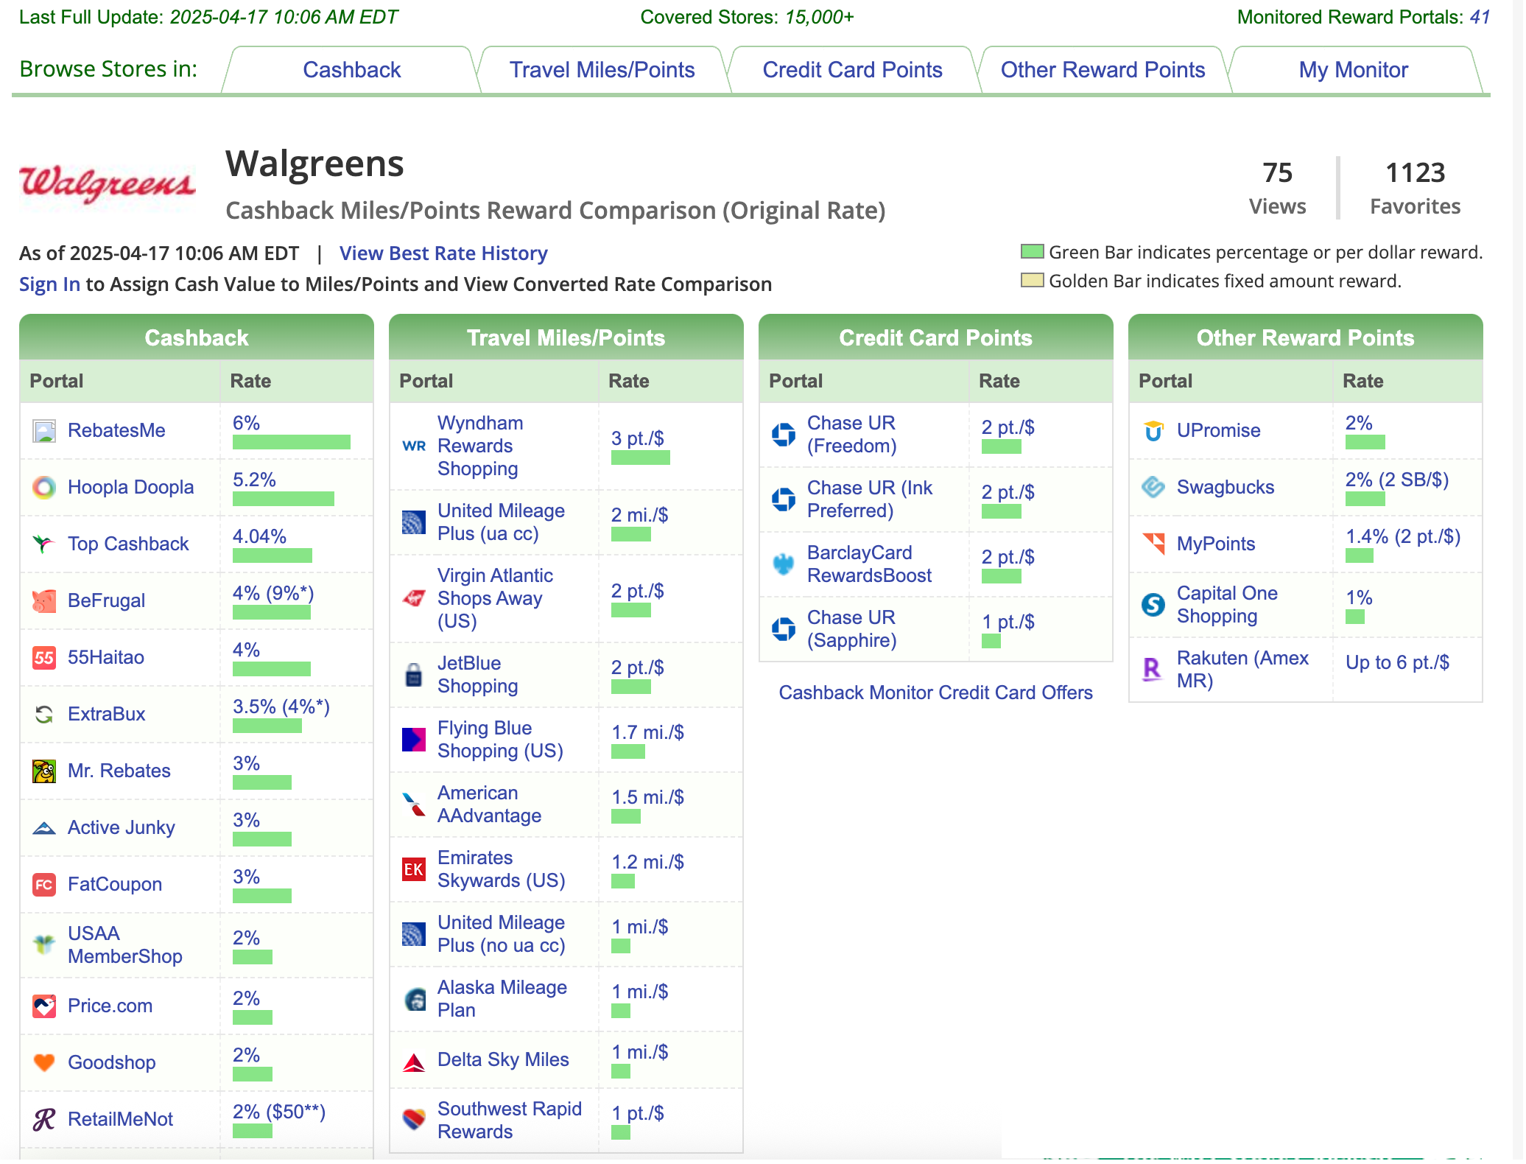Click the Delta Sky Miles triangle icon

click(x=414, y=1062)
